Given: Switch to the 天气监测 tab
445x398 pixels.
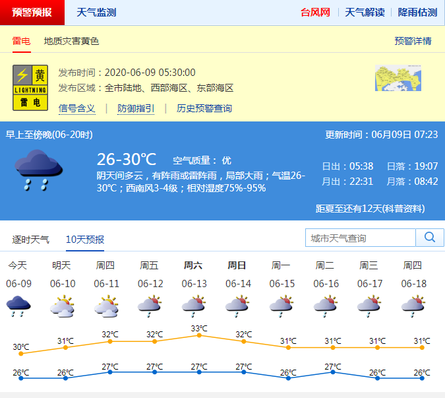Looking at the screenshot, I should coord(96,13).
